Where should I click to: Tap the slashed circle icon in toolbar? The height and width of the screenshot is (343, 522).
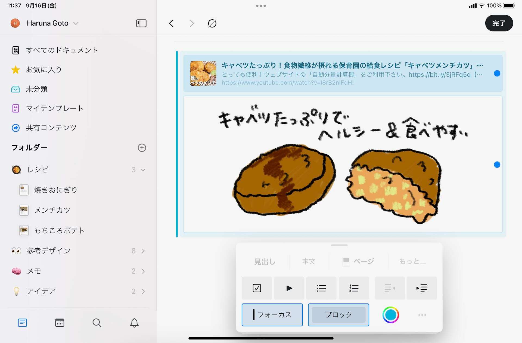(x=212, y=23)
